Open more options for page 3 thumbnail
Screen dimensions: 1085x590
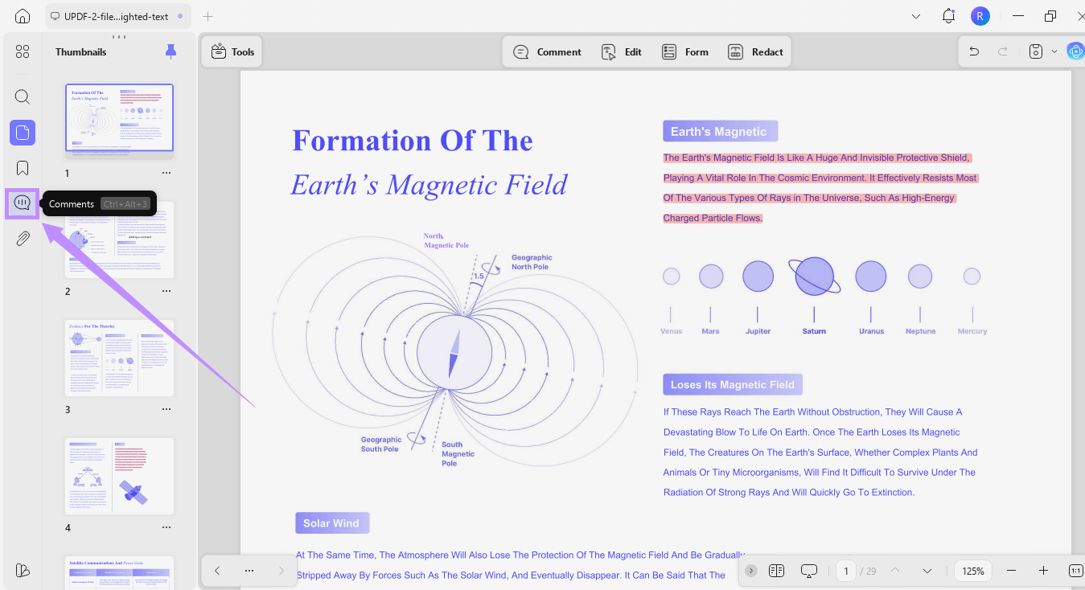click(166, 409)
